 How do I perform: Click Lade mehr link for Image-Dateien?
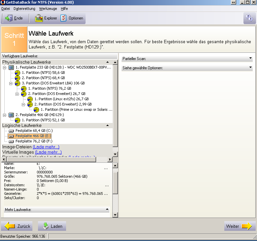tap(46, 147)
